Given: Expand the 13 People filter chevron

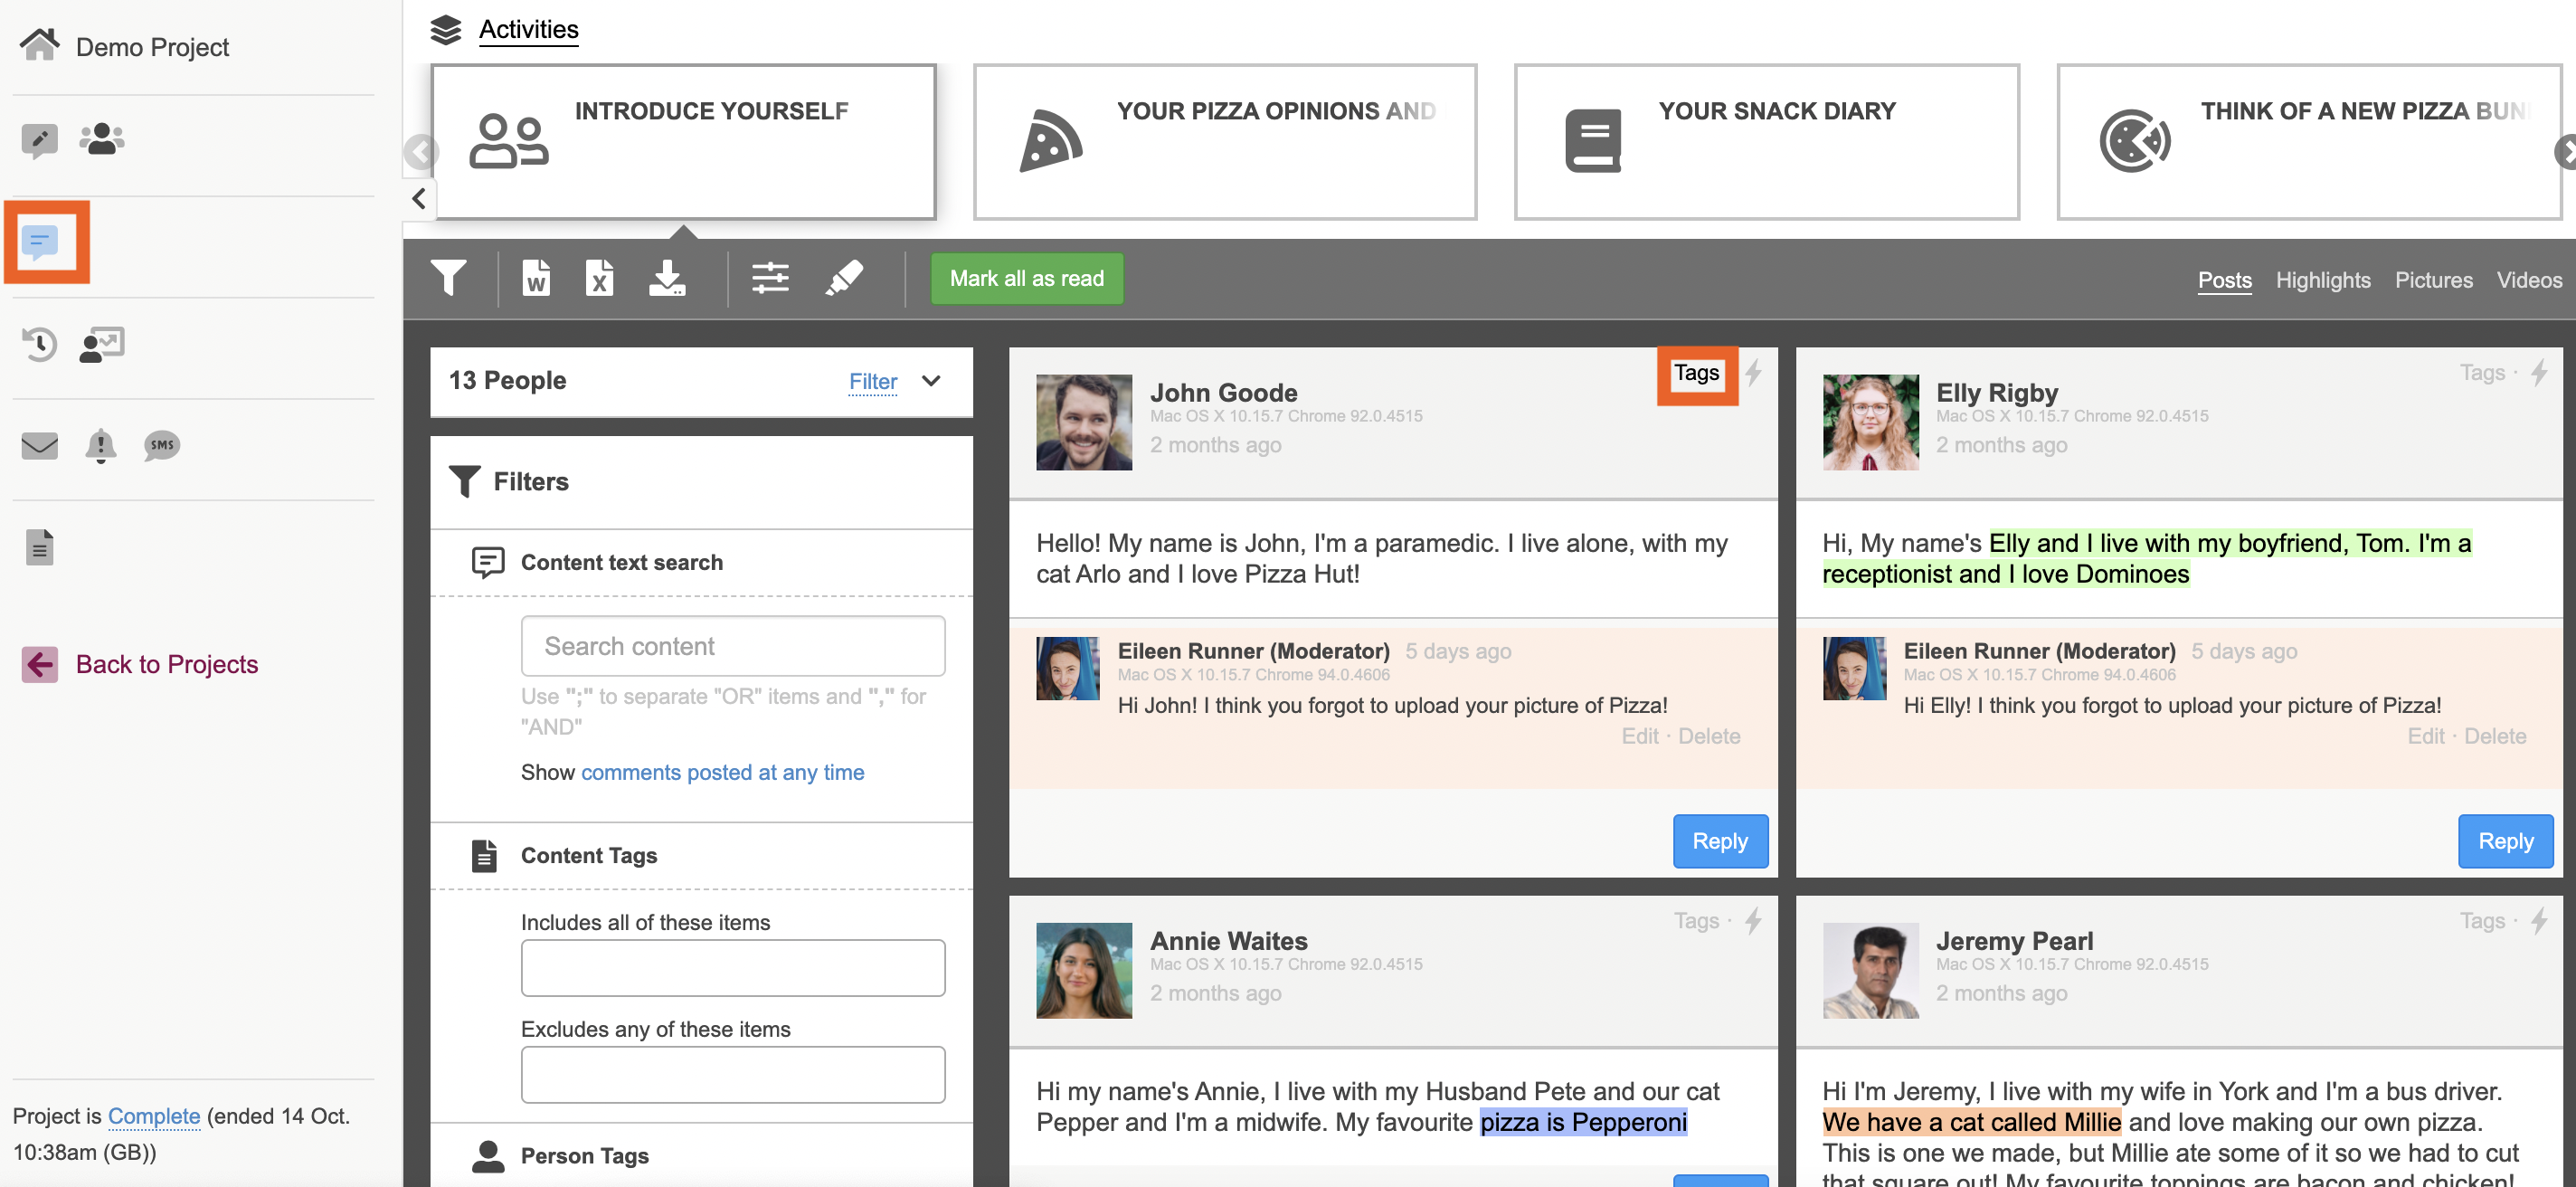Looking at the screenshot, I should (931, 381).
